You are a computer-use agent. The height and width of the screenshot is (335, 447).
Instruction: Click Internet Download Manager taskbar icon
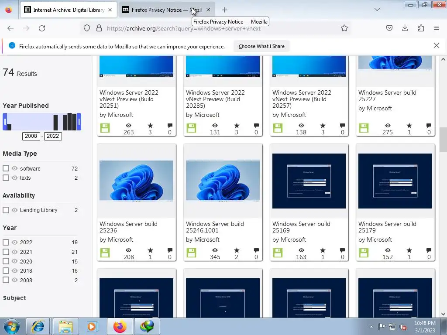tap(147, 326)
